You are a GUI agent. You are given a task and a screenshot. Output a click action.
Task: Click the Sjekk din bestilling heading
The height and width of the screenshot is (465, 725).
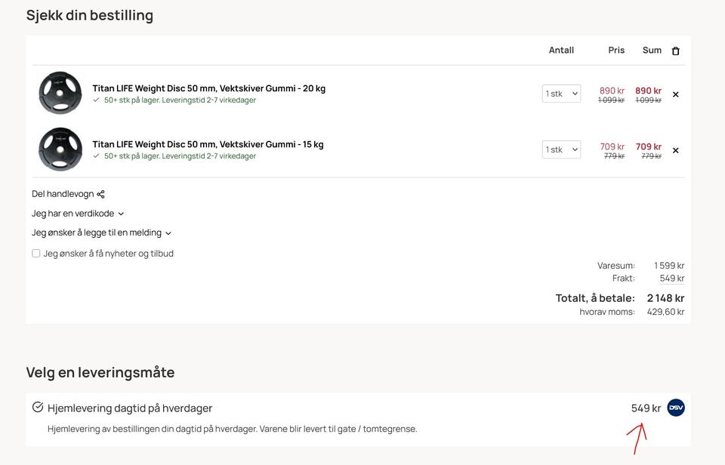pyautogui.click(x=90, y=15)
